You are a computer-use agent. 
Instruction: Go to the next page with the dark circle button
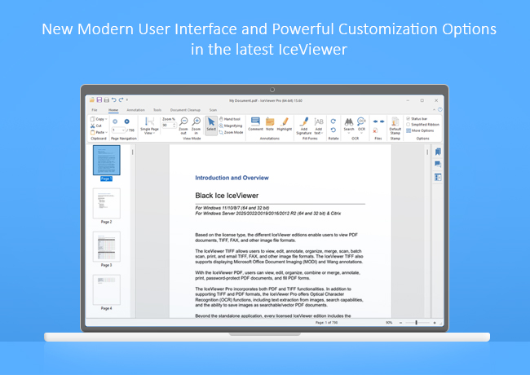[x=126, y=121]
